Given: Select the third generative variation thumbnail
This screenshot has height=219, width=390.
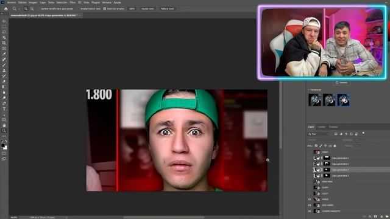Looking at the screenshot, I should (344, 100).
